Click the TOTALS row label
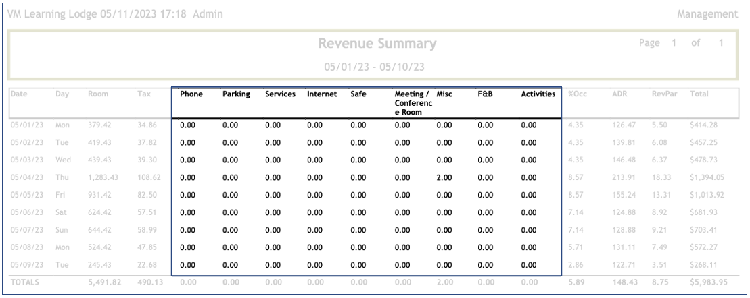750x298 pixels. (24, 283)
